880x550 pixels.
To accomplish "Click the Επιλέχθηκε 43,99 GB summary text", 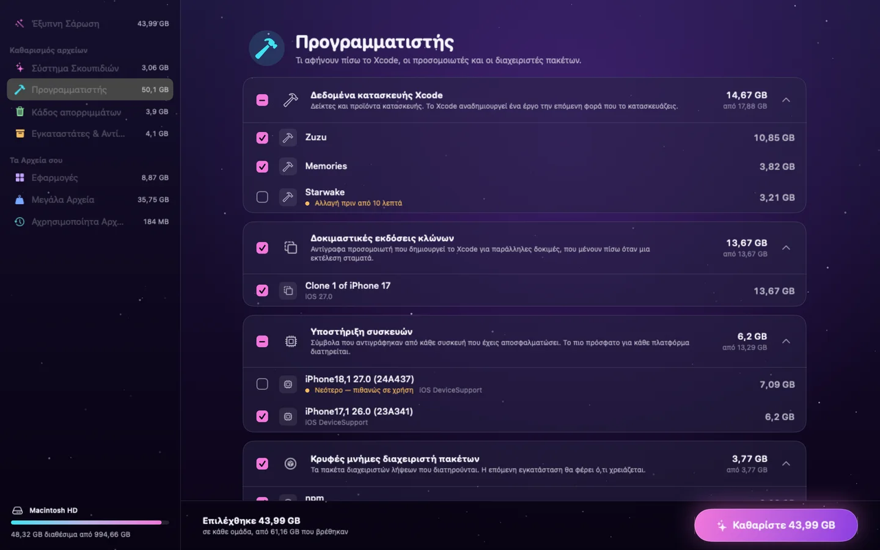I will point(251,521).
